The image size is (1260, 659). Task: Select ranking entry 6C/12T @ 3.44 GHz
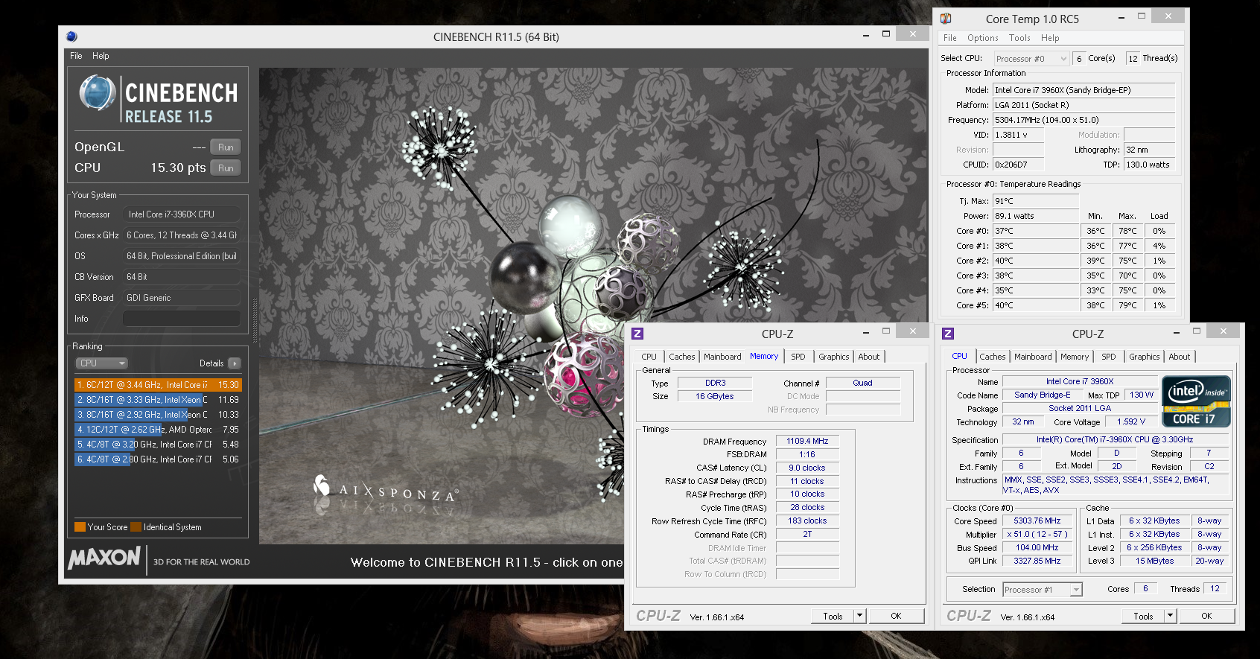158,385
